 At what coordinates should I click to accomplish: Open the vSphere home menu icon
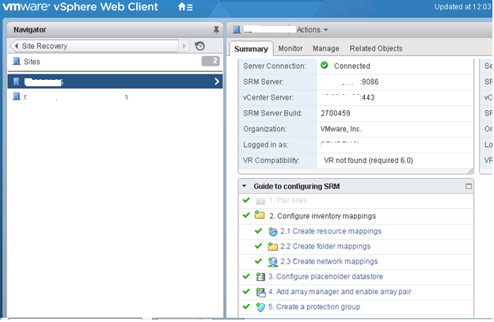pyautogui.click(x=185, y=6)
